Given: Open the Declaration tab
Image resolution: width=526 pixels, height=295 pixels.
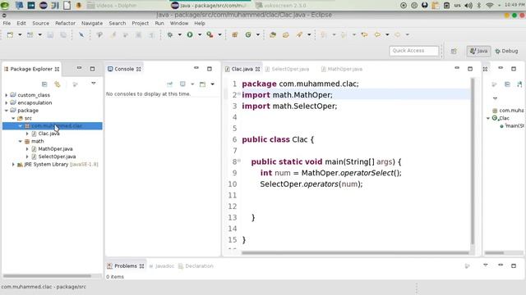Looking at the screenshot, I should [x=196, y=265].
